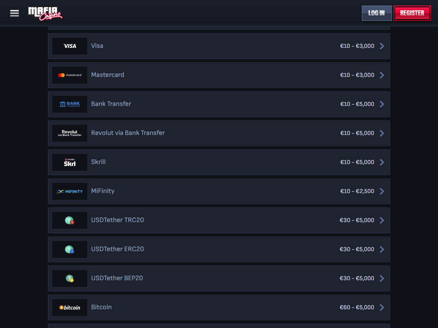Choose the MiFinity logo icon
The width and height of the screenshot is (438, 328).
pyautogui.click(x=70, y=191)
